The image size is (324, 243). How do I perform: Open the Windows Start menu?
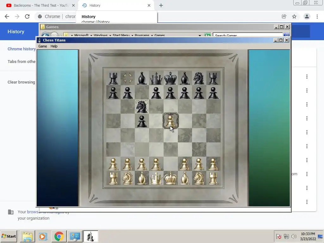coord(9,236)
